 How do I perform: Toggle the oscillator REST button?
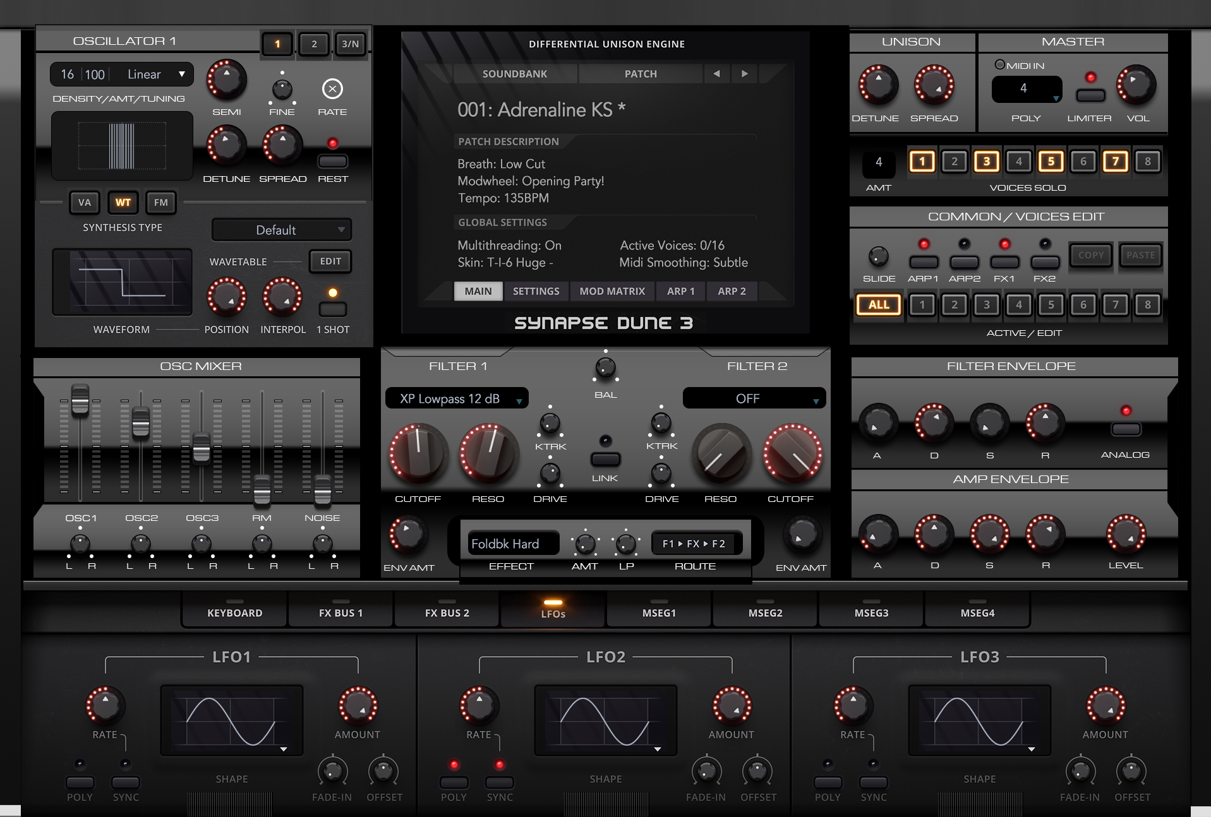tap(333, 162)
